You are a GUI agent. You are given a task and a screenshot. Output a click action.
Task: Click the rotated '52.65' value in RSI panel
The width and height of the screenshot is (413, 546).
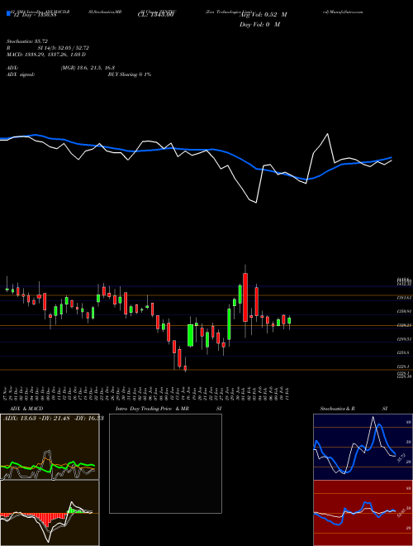pos(402,513)
